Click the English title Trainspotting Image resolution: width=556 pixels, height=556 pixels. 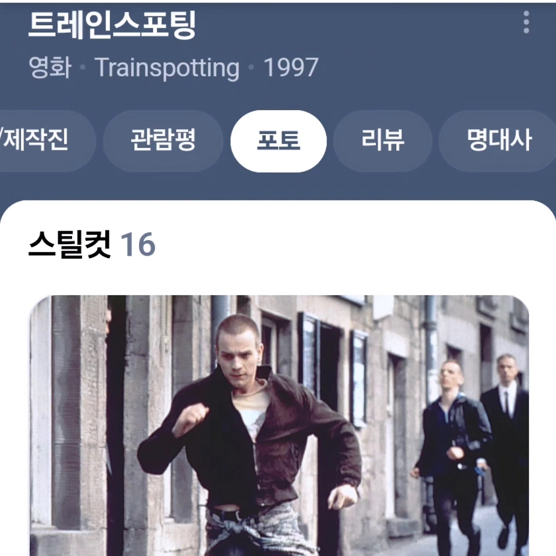(x=167, y=68)
